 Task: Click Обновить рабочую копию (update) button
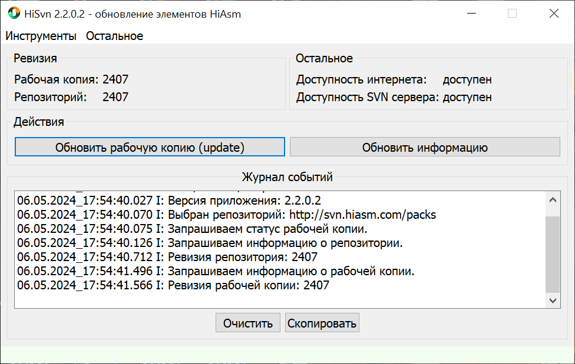coord(150,147)
